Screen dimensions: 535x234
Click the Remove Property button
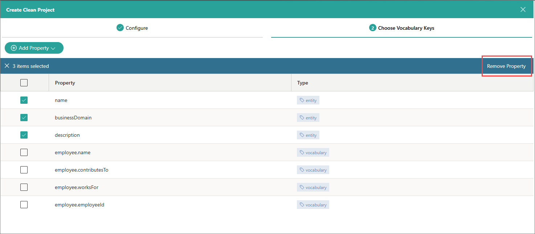coord(506,66)
